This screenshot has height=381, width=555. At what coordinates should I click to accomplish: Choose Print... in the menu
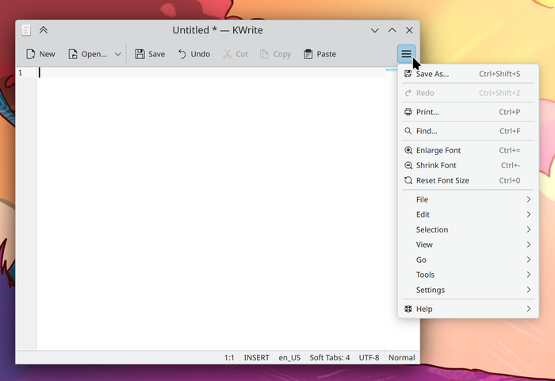(427, 112)
